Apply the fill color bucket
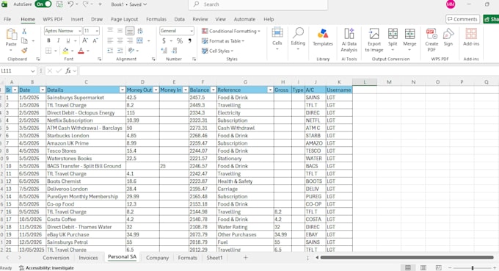 point(65,51)
